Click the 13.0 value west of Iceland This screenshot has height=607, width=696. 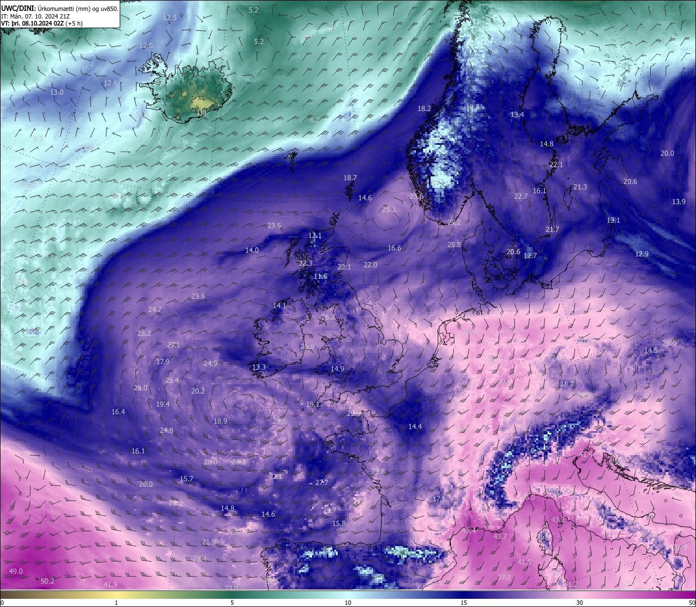[57, 93]
